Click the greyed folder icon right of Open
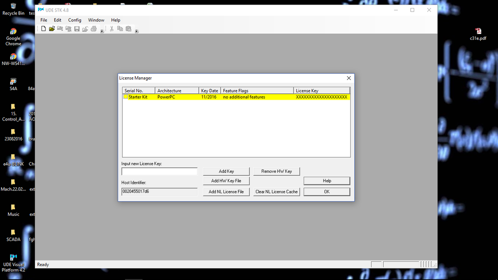Viewport: 498px width, 280px height. point(60,29)
